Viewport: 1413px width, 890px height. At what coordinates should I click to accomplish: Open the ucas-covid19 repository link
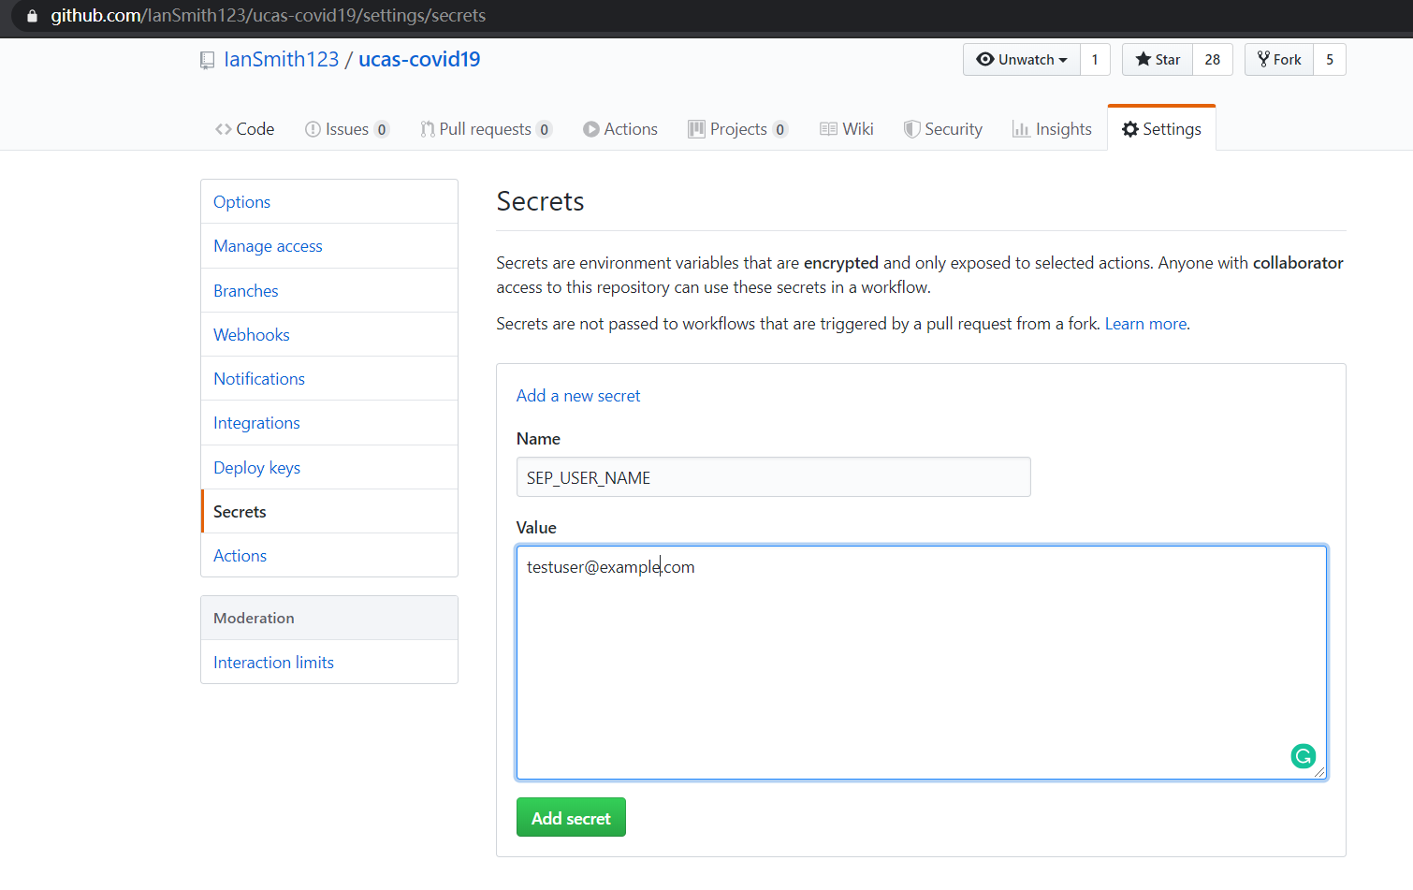tap(419, 59)
